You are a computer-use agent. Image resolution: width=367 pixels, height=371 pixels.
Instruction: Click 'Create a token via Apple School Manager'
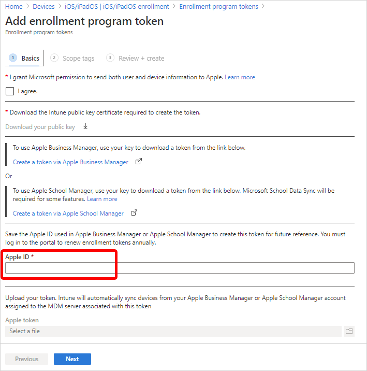68,213
